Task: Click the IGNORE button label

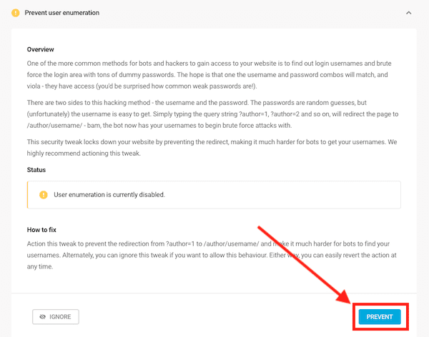Action: (60, 317)
